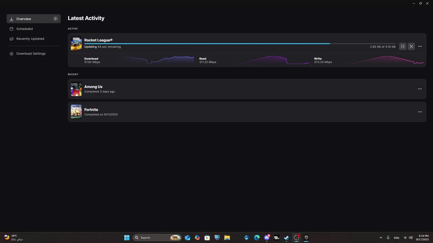This screenshot has height=243, width=433.
Task: Go to Recently Updated section
Action: 33,39
